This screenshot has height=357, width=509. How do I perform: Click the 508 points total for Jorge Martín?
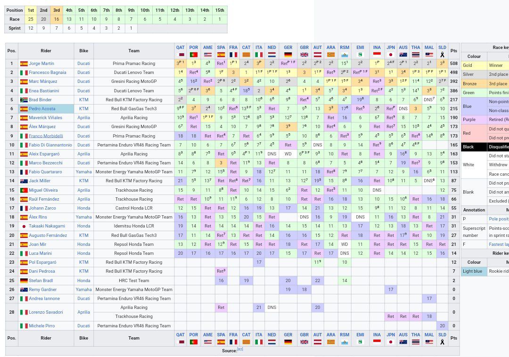454,64
